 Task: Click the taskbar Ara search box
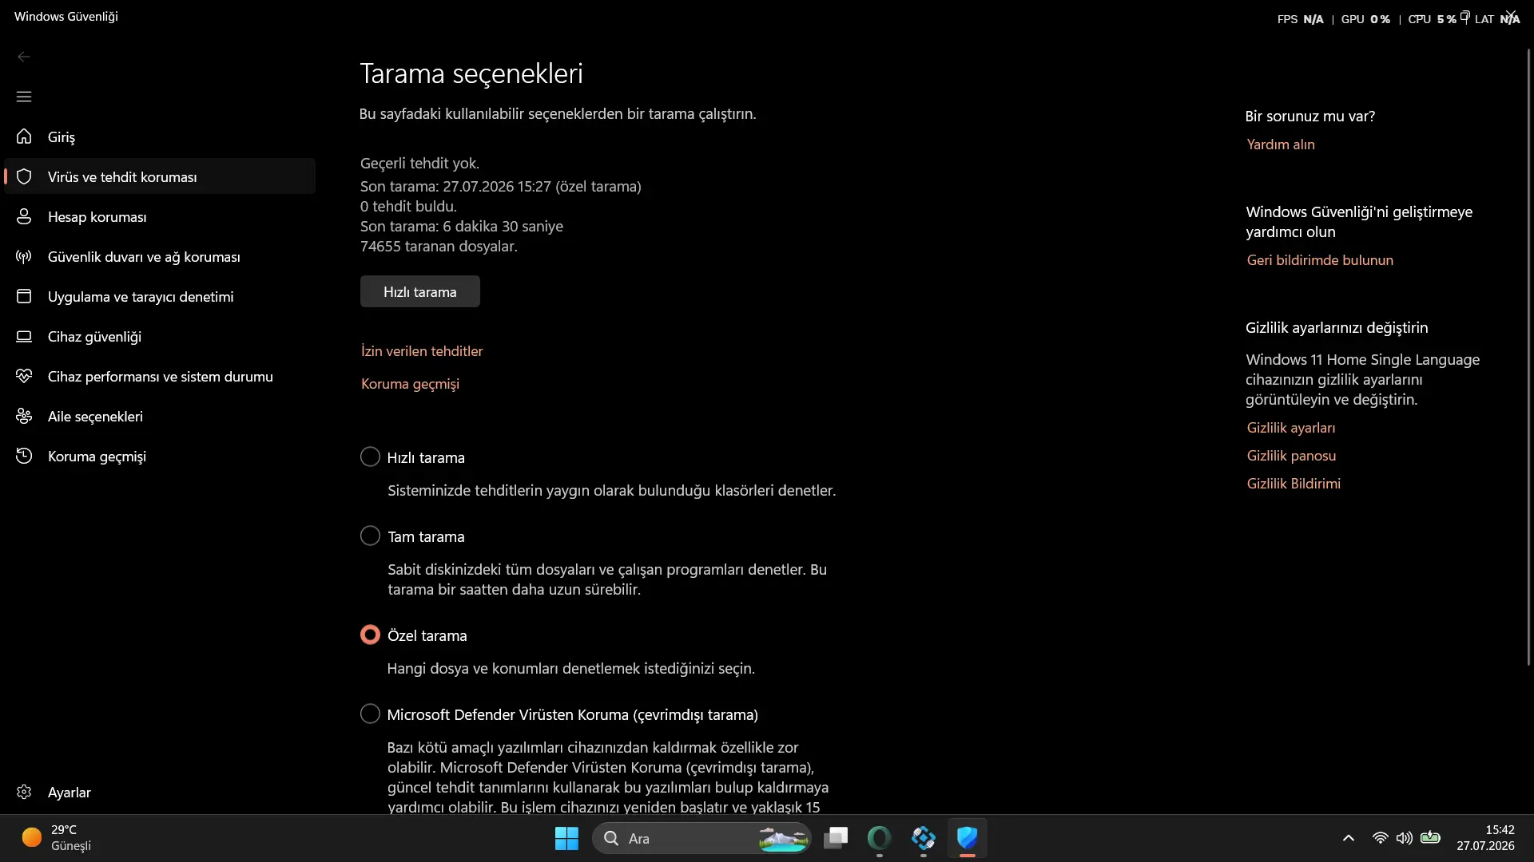tap(701, 838)
